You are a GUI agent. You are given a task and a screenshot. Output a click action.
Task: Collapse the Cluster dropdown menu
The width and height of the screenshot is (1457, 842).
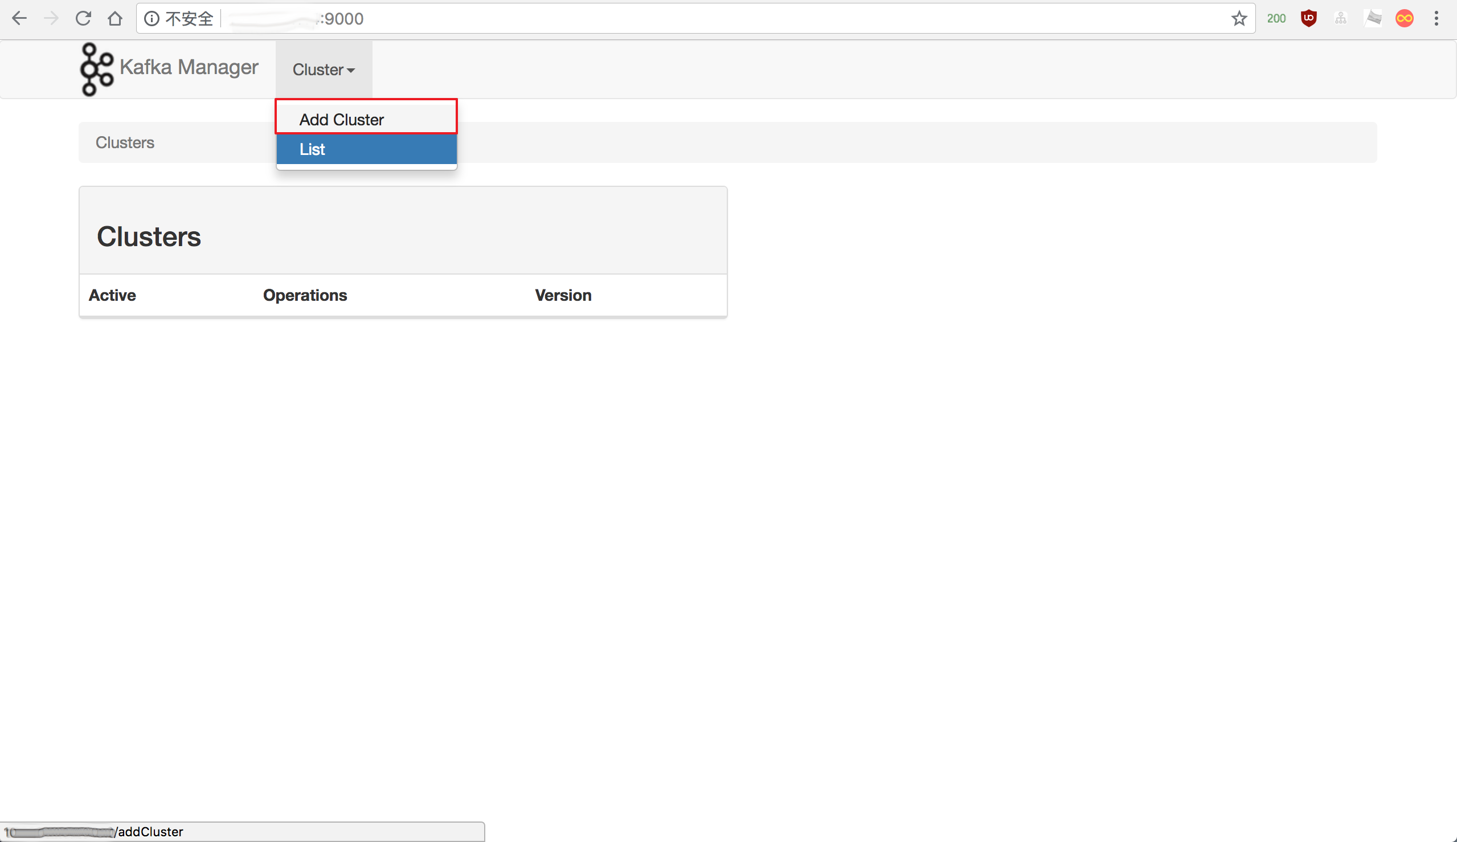323,70
